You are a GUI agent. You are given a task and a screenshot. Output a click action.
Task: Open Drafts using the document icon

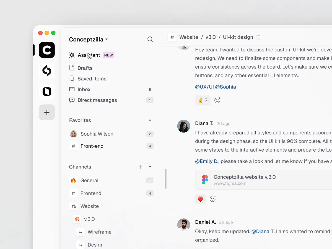point(72,68)
